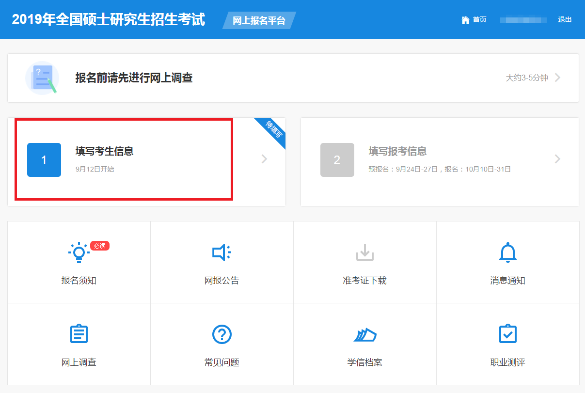Viewport: 585px width, 393px height.
Task: Click the clipboard icon for 网上调查
Action: click(x=79, y=334)
